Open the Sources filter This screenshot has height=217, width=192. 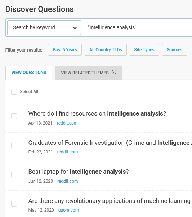175,50
